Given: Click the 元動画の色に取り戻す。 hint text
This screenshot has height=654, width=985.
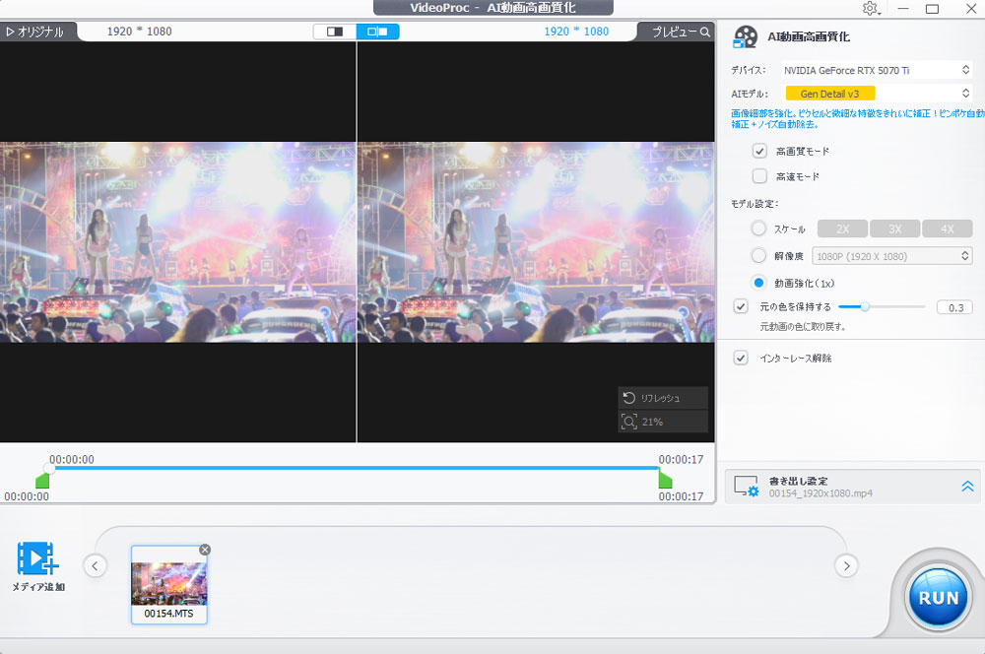Looking at the screenshot, I should point(803,327).
